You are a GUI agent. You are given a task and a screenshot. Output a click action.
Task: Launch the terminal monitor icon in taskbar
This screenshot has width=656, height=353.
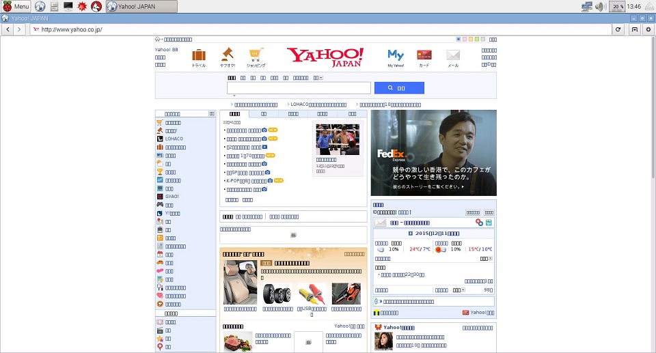point(68,6)
